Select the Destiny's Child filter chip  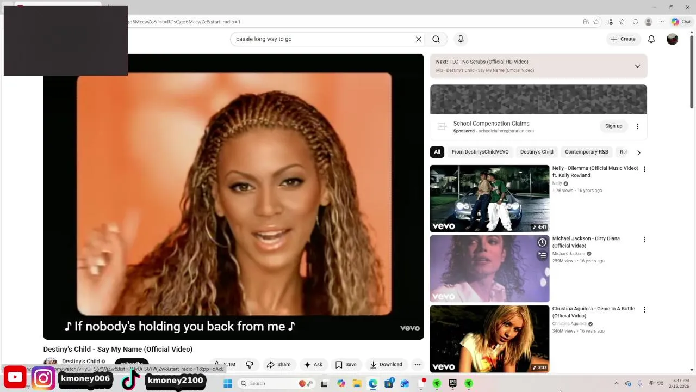click(x=537, y=152)
